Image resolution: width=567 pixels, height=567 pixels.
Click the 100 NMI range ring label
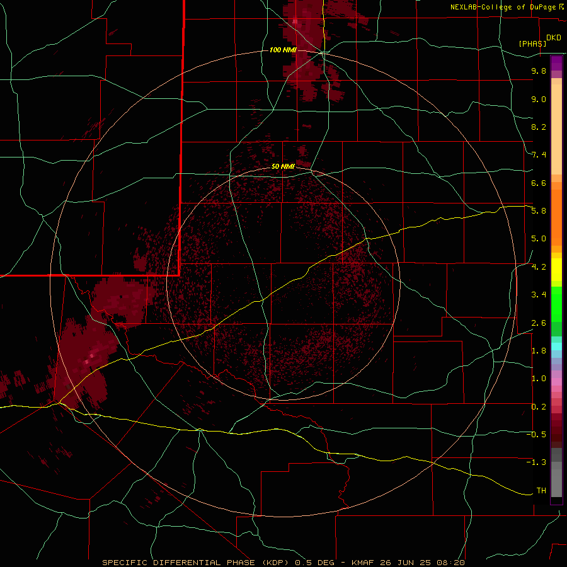point(283,50)
